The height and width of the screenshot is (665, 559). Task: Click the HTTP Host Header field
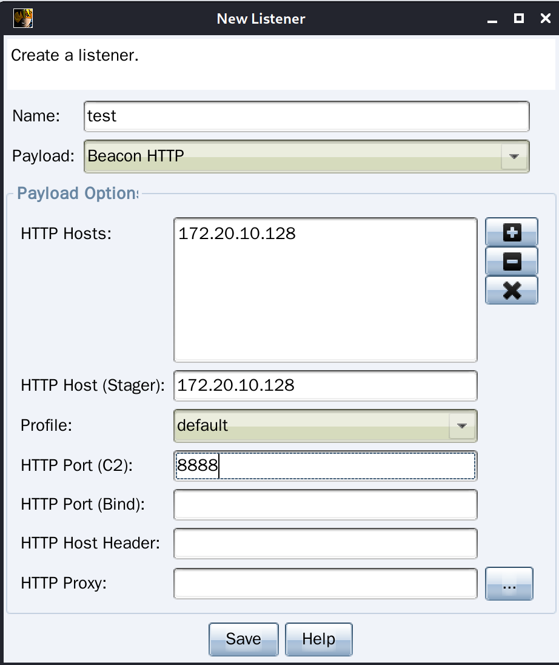point(325,544)
